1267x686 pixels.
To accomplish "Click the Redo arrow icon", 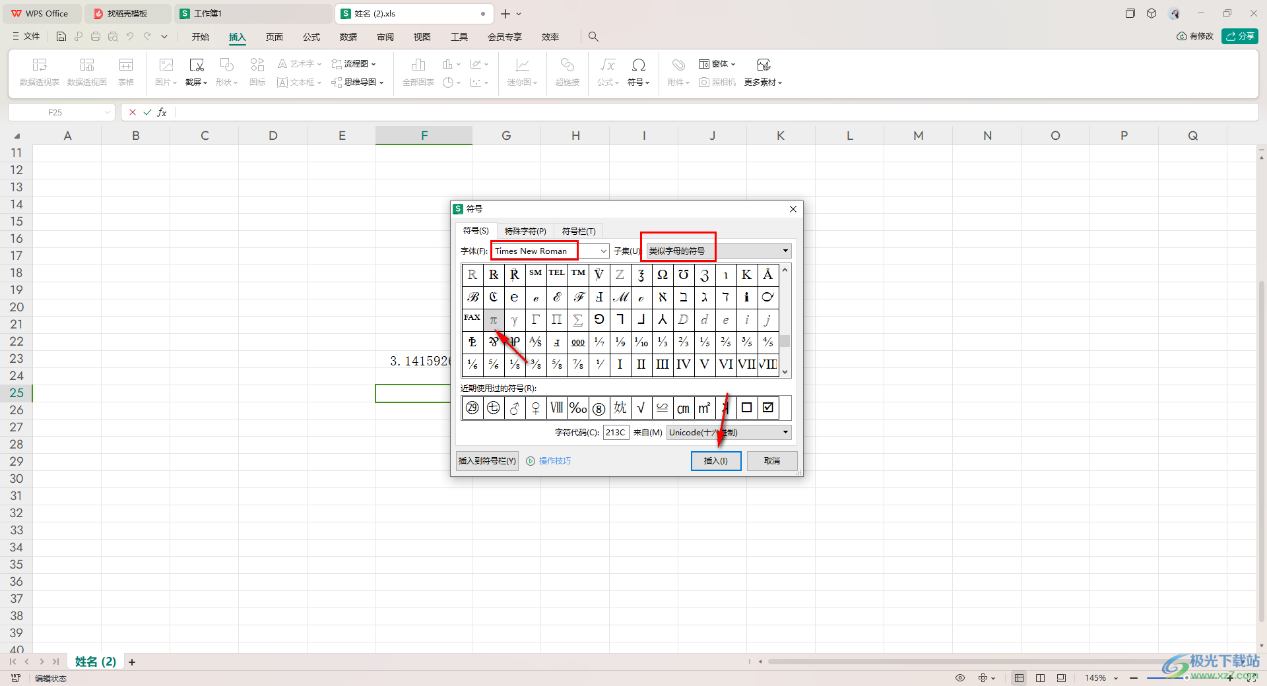I will (x=147, y=37).
